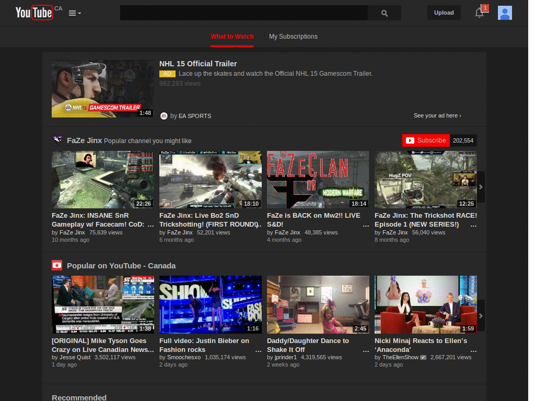This screenshot has width=535, height=401.
Task: Click the 202,554 subscriber count
Action: pos(463,140)
